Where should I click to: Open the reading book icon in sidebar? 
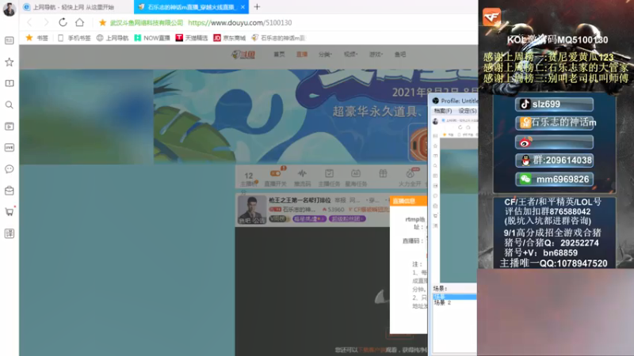[x=10, y=83]
